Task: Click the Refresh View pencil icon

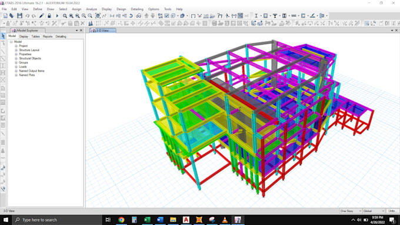Action: pos(42,16)
